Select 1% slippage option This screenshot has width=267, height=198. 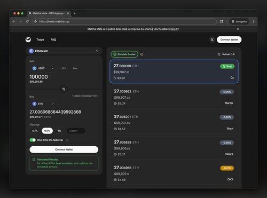coord(59,131)
